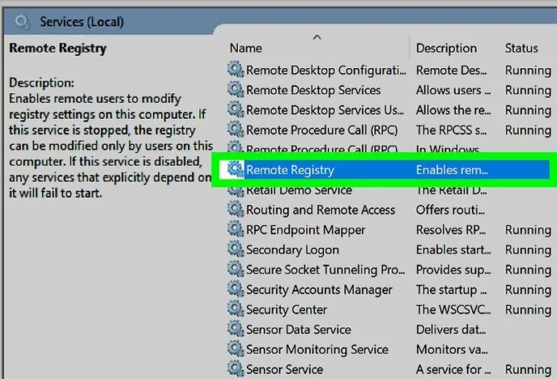Click 'Allows the re...' description cell
Screen dimensions: 557x379
pyautogui.click(x=453, y=110)
